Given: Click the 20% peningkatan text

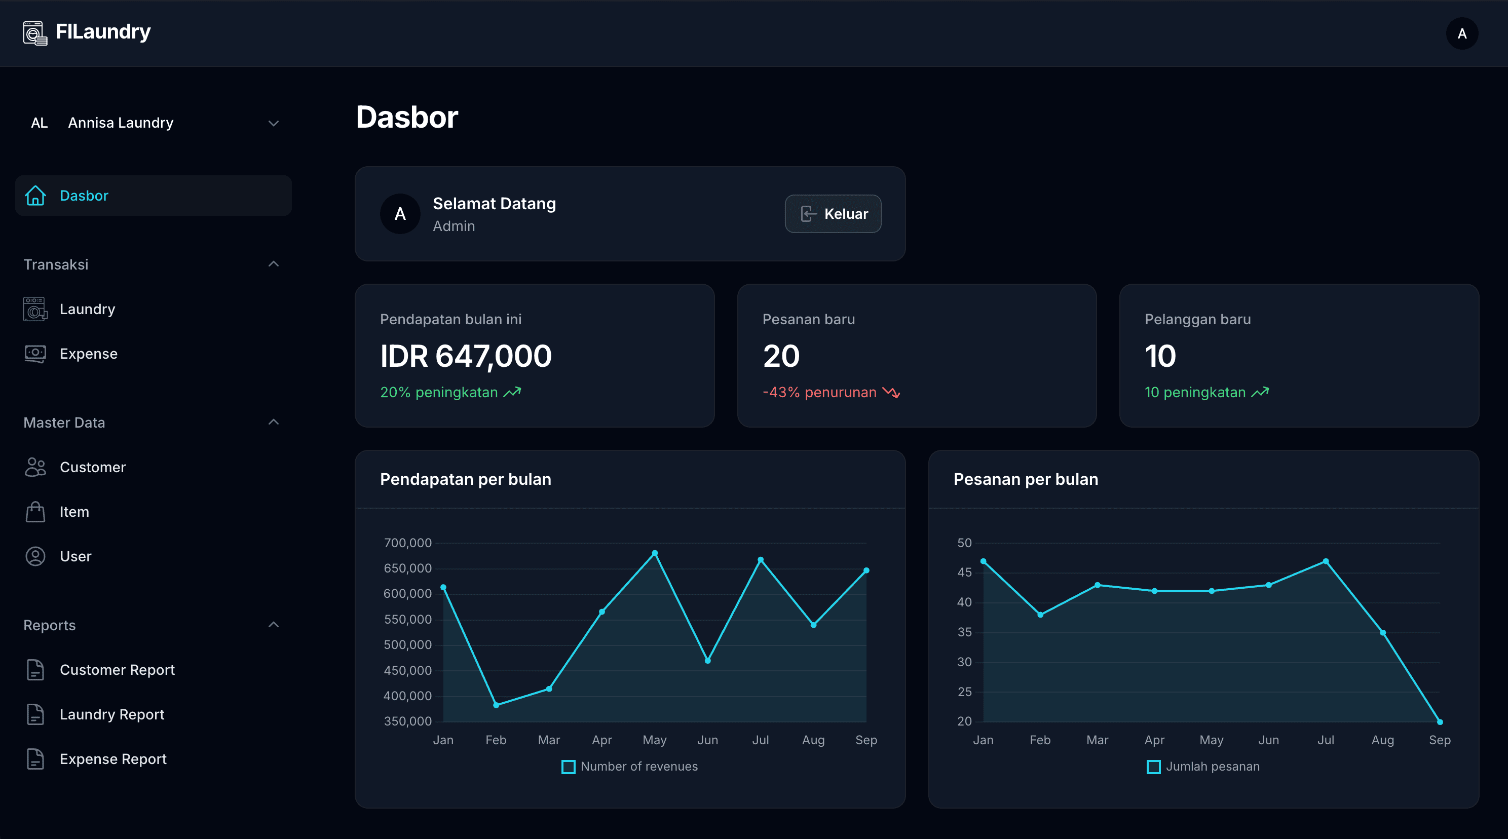Looking at the screenshot, I should (x=439, y=392).
